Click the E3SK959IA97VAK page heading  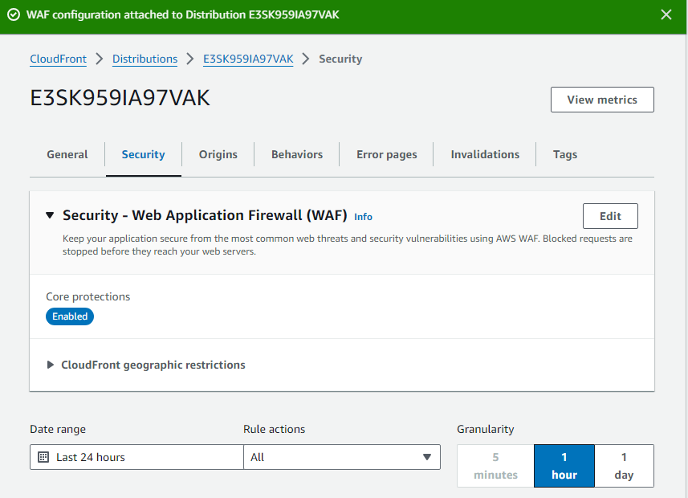tap(120, 97)
